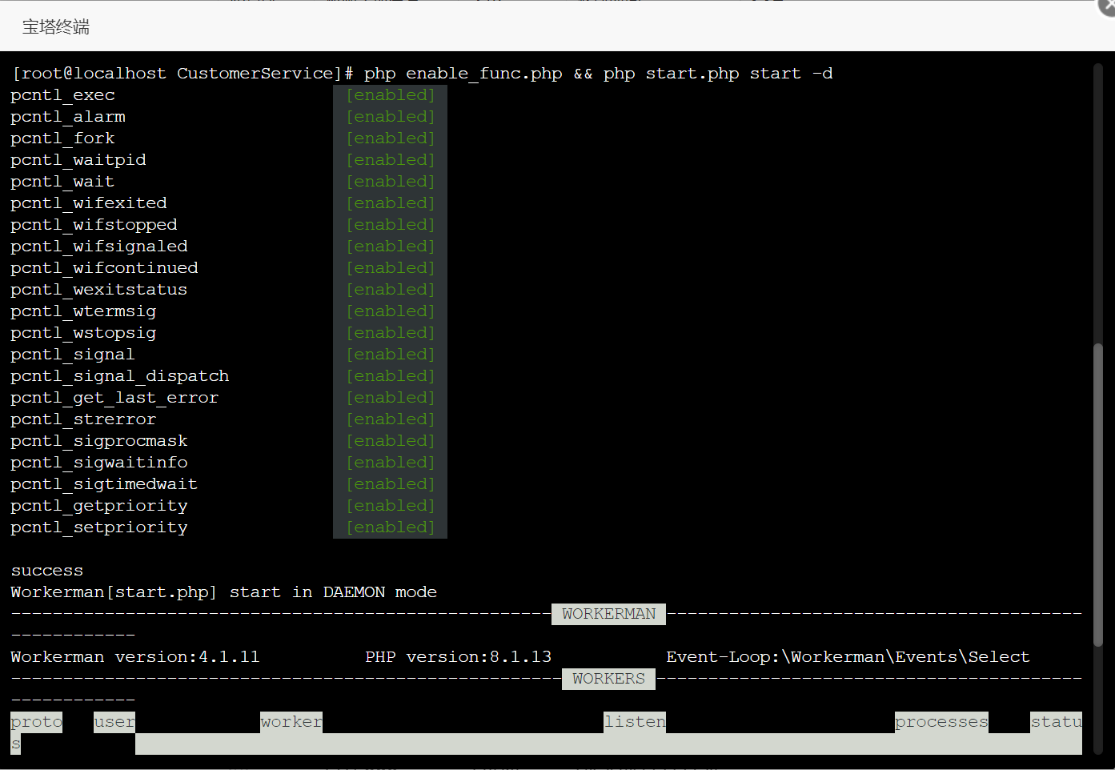The height and width of the screenshot is (770, 1115).
Task: Click the pcntl_sigprocmask function name
Action: (99, 441)
